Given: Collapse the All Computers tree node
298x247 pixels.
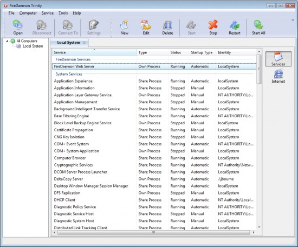Looking at the screenshot, I should point(7,41).
